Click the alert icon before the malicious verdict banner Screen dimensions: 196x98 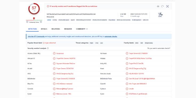click(x=48, y=6)
